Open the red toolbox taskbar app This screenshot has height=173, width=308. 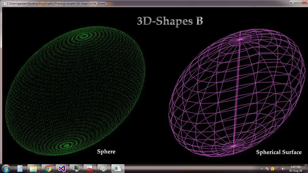coord(90,169)
